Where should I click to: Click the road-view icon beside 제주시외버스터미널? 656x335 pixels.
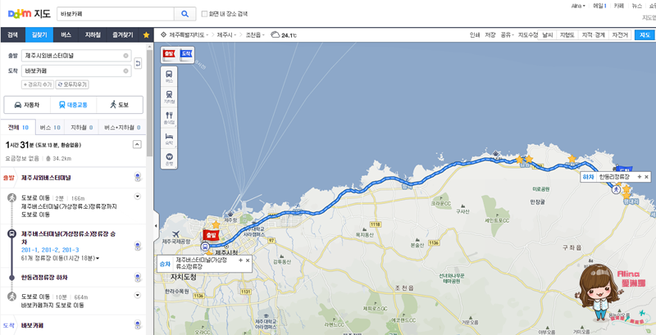coord(137,178)
